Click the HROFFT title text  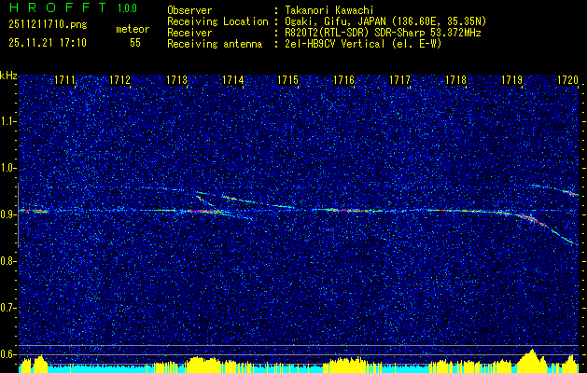59,7
